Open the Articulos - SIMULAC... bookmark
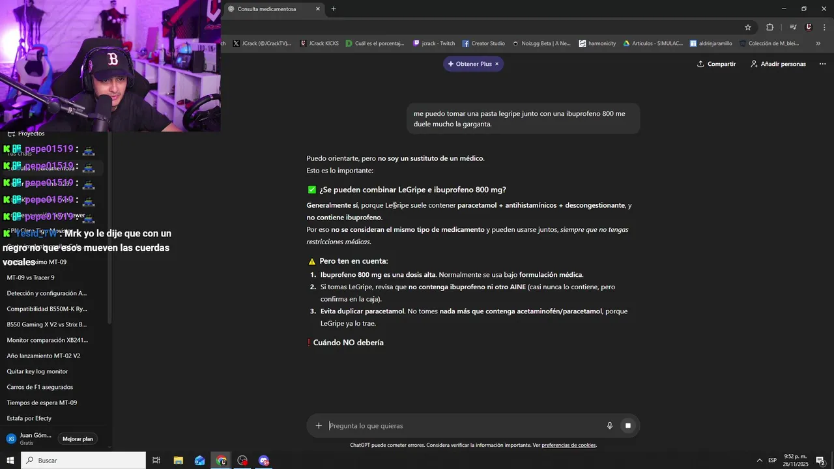 tap(653, 44)
